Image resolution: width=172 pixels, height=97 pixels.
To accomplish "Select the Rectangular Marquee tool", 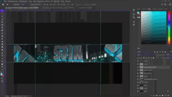I will (2, 13).
